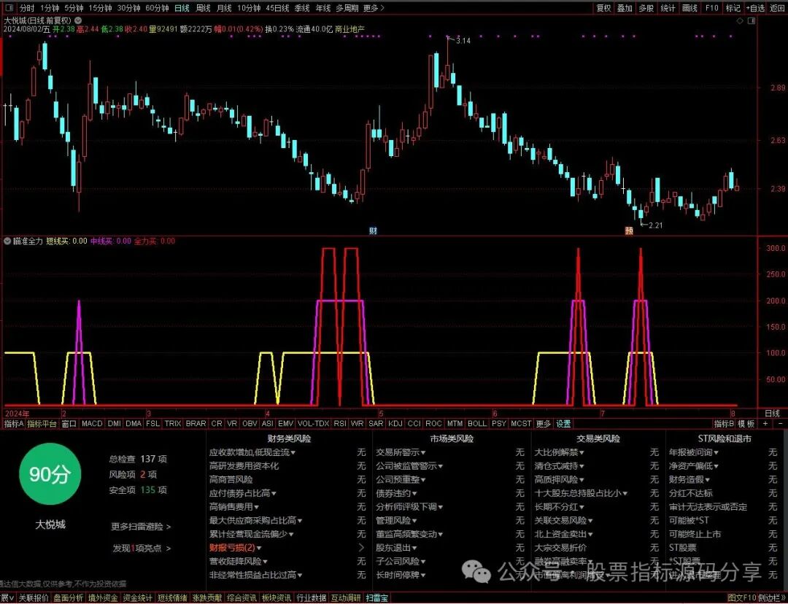The height and width of the screenshot is (604, 788).
Task: Open the 盘面分析 bottom tab
Action: 69,598
